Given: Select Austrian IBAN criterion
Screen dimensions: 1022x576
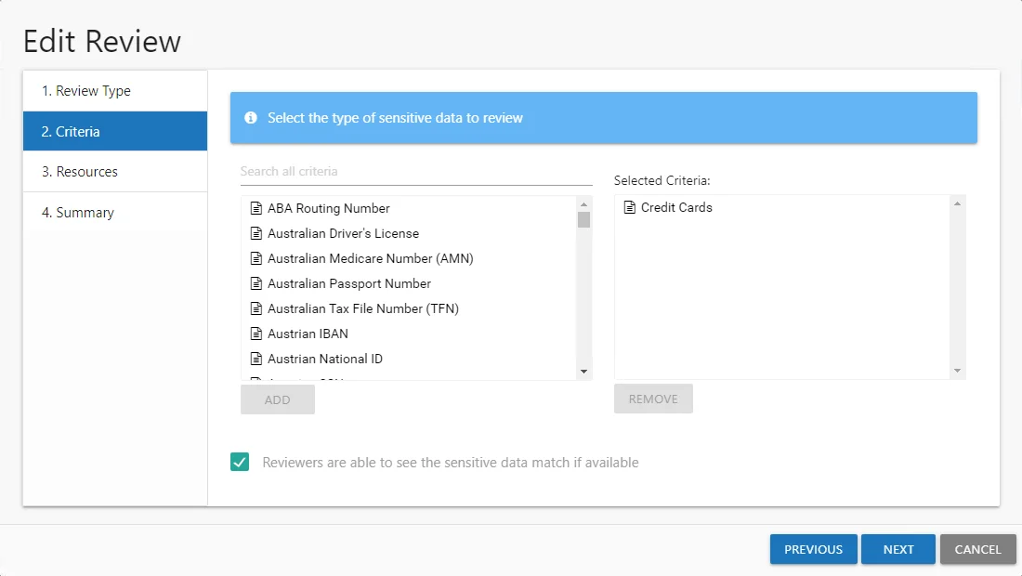Looking at the screenshot, I should pyautogui.click(x=409, y=334).
